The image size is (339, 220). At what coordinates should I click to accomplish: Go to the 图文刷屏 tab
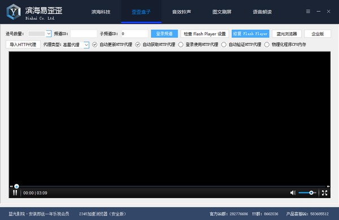pyautogui.click(x=222, y=12)
